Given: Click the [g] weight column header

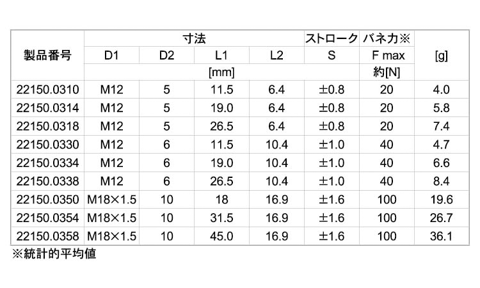Looking at the screenshot, I should tap(441, 56).
